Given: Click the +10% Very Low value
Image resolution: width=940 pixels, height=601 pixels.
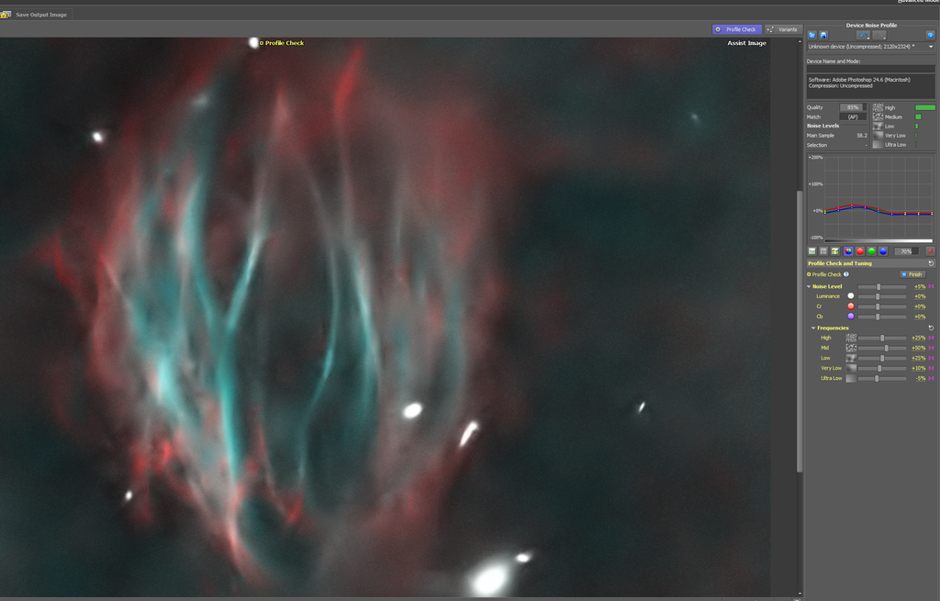Looking at the screenshot, I should 918,369.
